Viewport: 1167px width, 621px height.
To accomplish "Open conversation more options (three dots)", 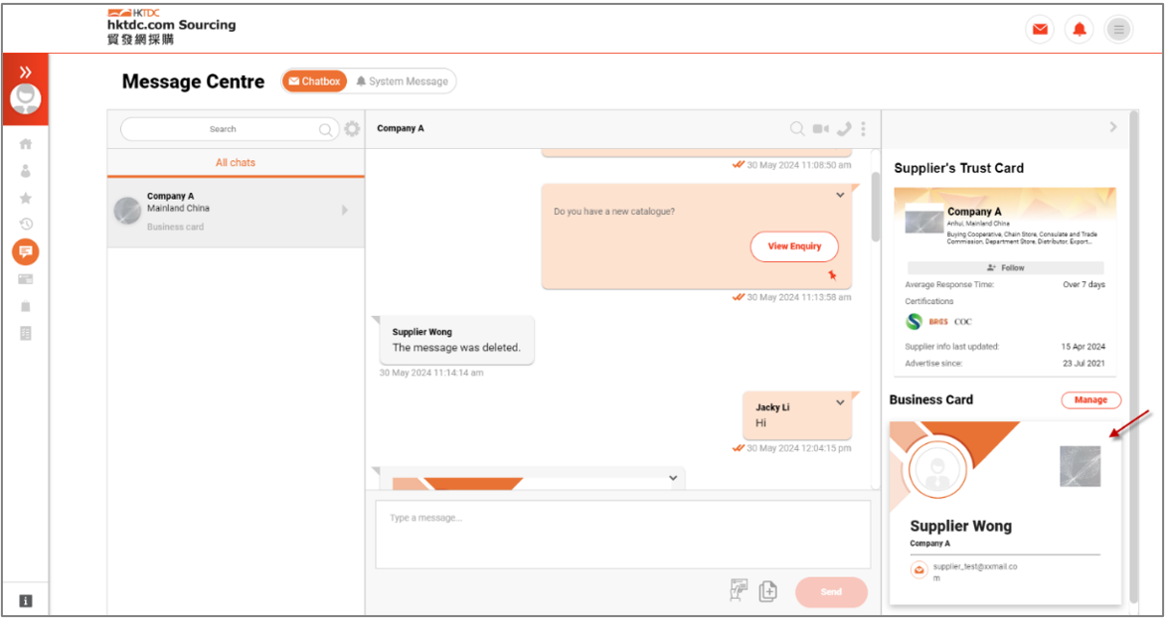I will tap(864, 128).
